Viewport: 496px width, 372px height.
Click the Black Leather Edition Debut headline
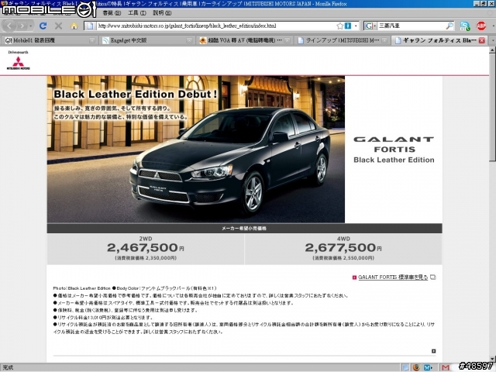click(136, 94)
